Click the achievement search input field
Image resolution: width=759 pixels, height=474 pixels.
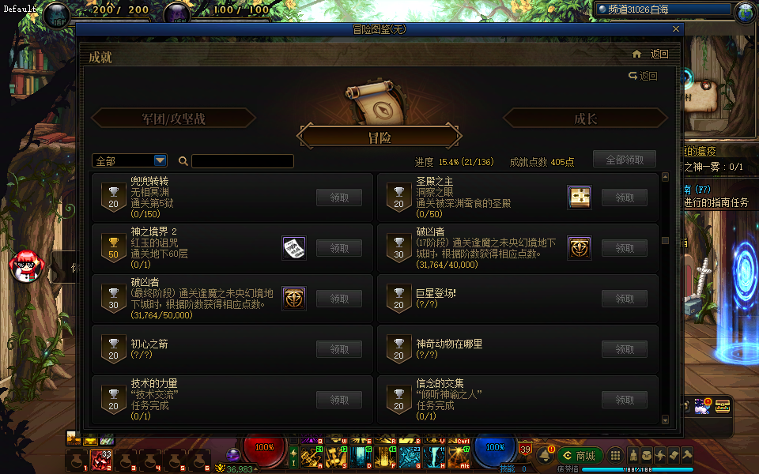243,161
